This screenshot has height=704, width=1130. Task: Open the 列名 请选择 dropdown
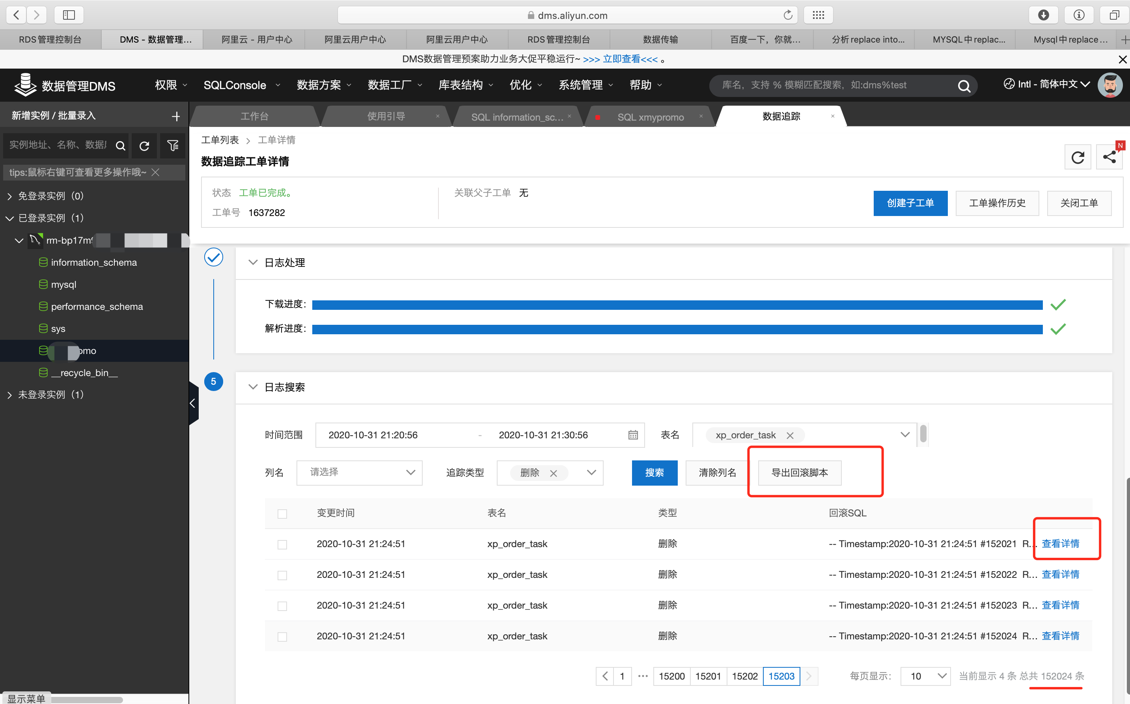tap(359, 473)
